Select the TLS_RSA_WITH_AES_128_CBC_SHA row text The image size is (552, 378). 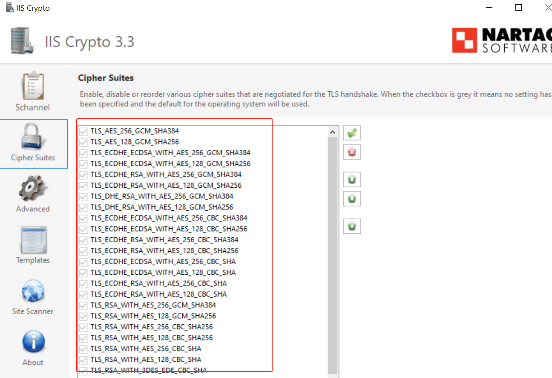pyautogui.click(x=146, y=360)
